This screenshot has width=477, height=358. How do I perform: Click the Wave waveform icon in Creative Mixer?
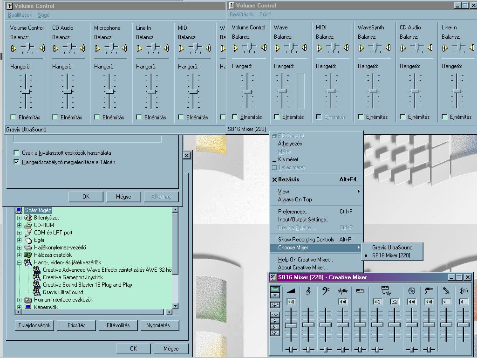click(x=342, y=291)
